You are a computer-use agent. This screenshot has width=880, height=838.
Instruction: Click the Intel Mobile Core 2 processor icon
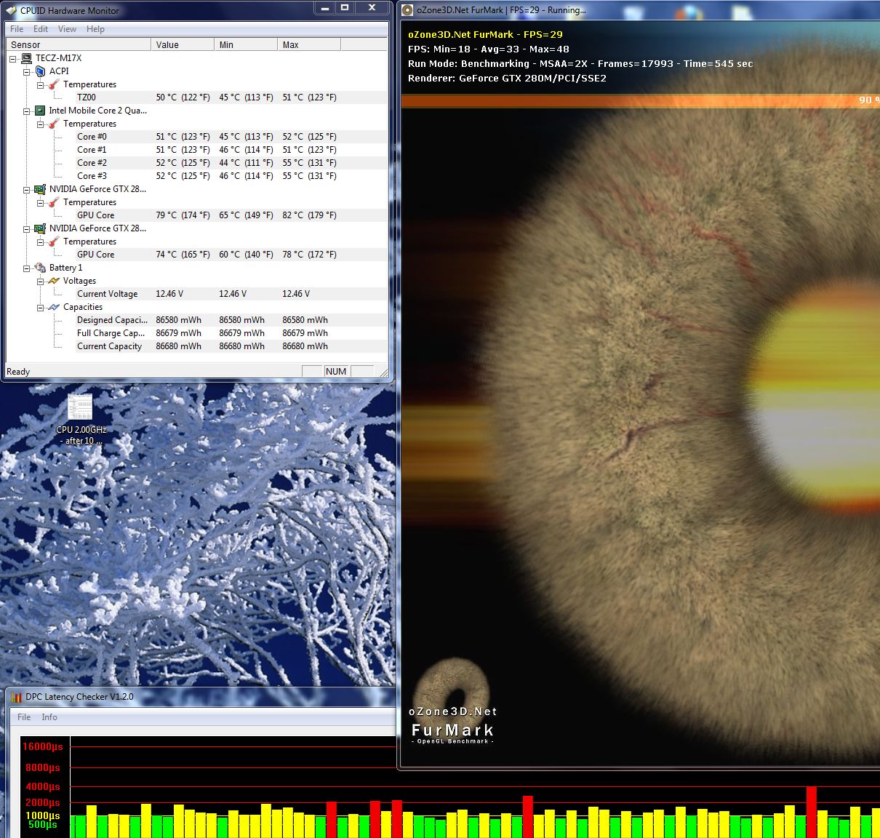(40, 111)
